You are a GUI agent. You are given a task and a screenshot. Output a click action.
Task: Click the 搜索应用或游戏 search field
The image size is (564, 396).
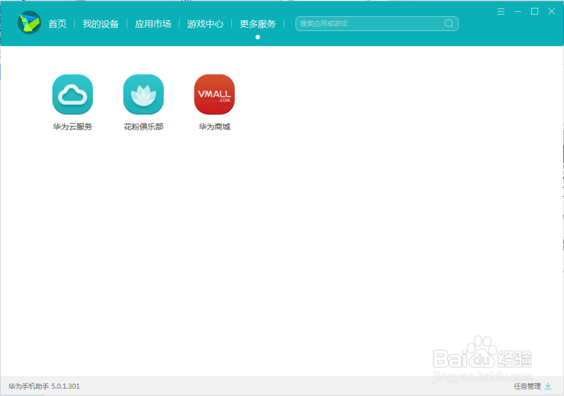[367, 24]
